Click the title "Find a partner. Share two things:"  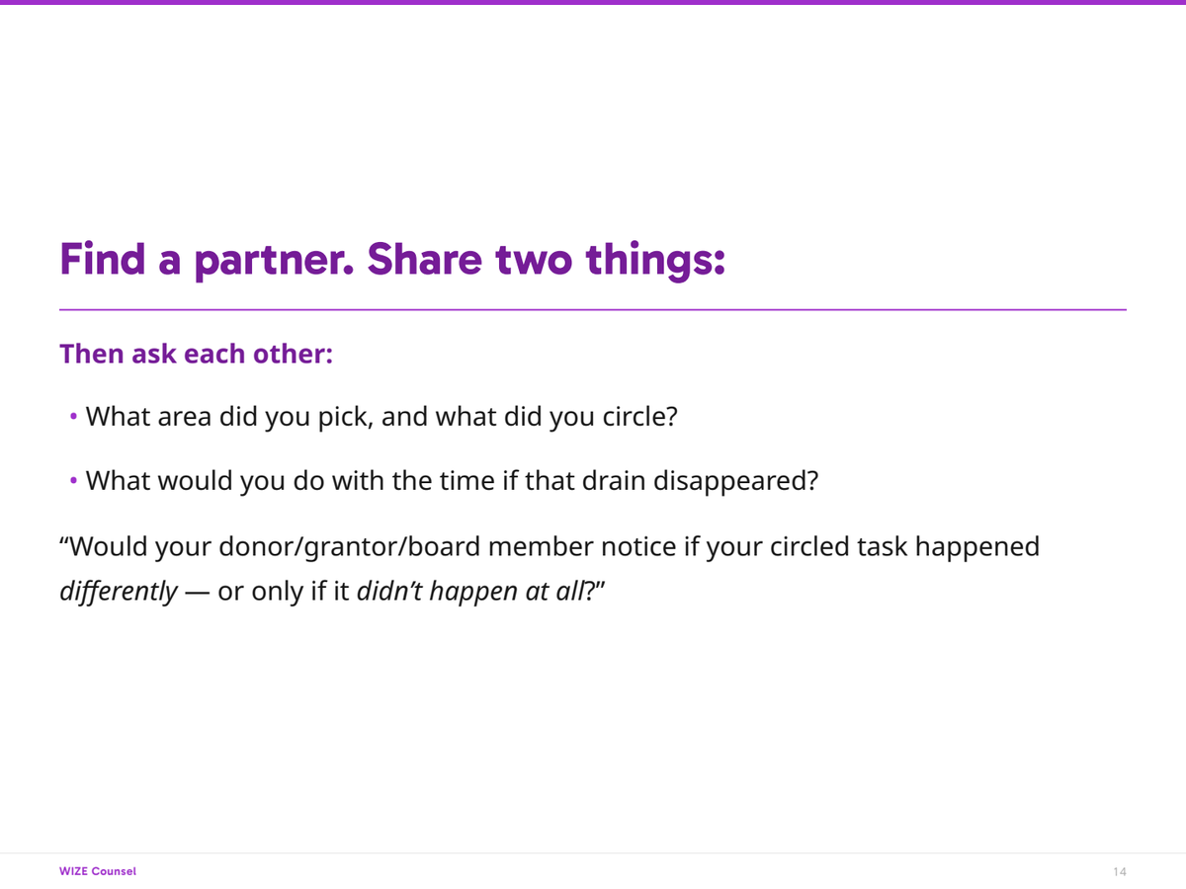(x=392, y=259)
